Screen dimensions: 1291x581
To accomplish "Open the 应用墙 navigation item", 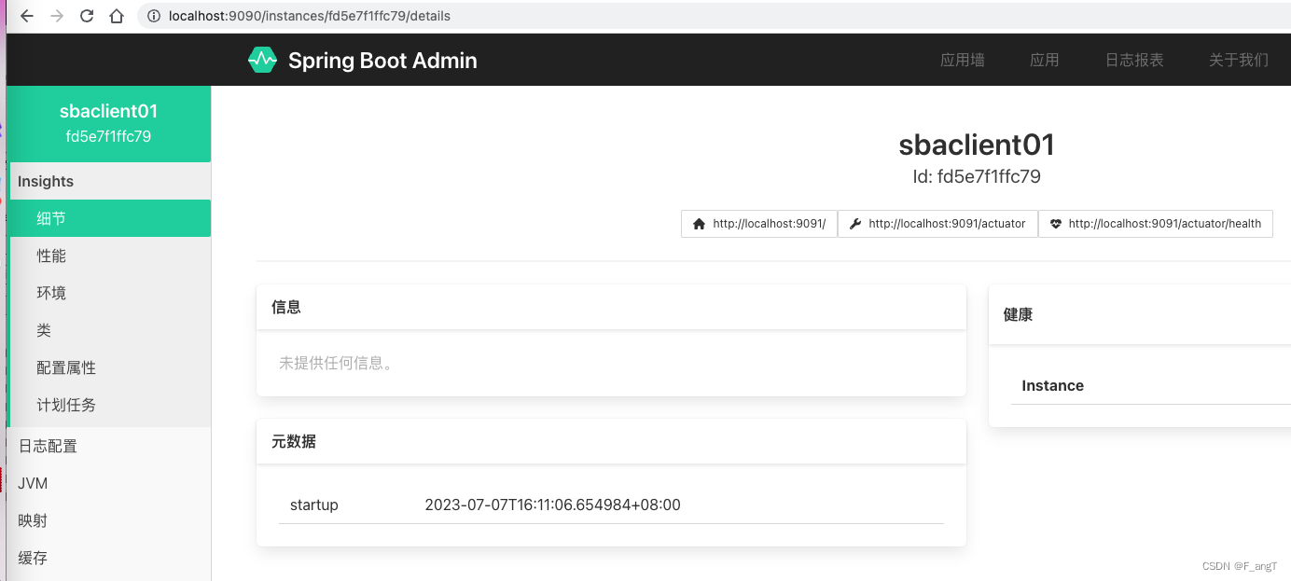I will [x=962, y=60].
